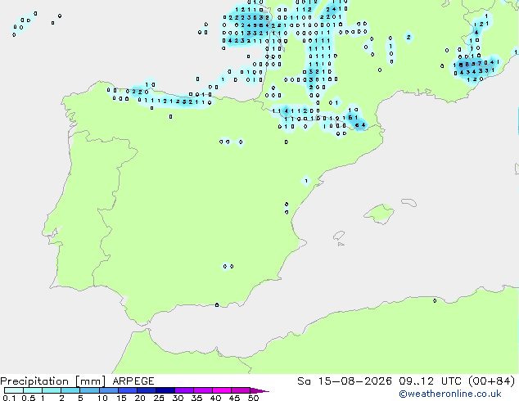Viewport: 519px width, 401px height.
Task: Click the '50' legend scale value
Action: [x=253, y=398]
